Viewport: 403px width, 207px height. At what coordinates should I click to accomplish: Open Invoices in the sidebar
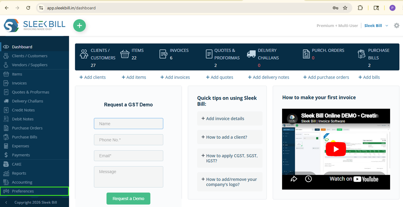(35, 83)
